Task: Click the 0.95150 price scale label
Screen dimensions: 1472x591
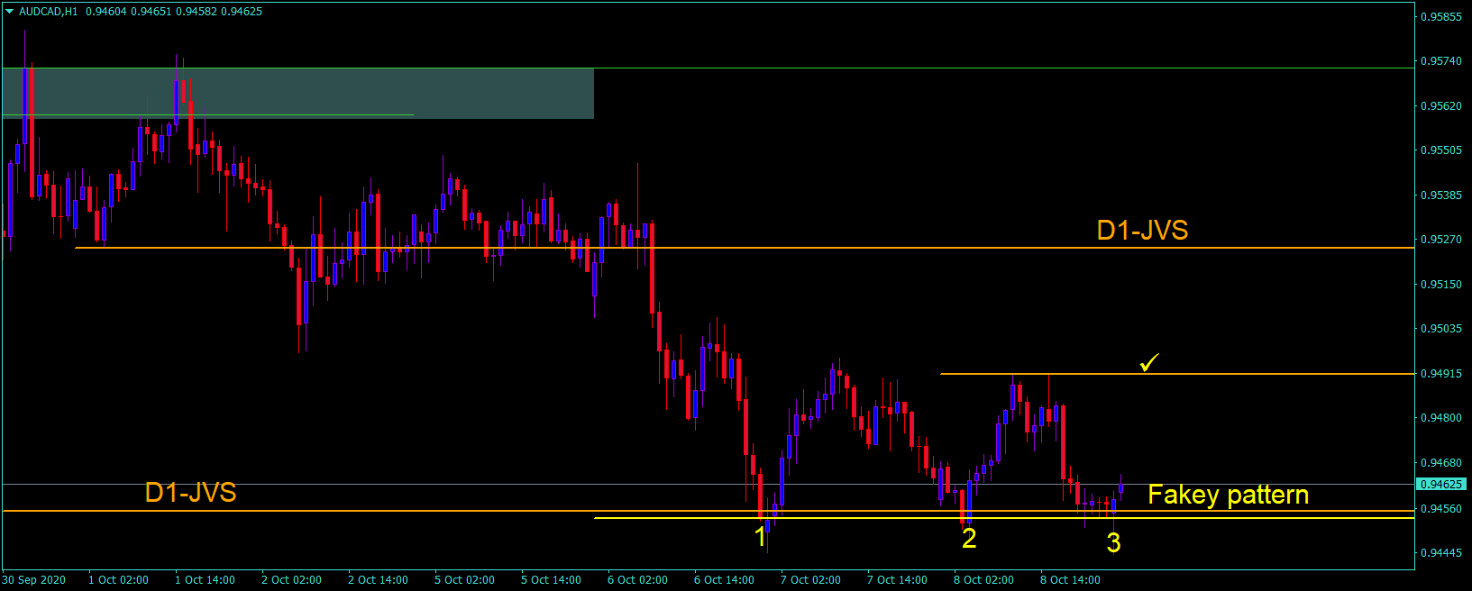Action: 1441,285
